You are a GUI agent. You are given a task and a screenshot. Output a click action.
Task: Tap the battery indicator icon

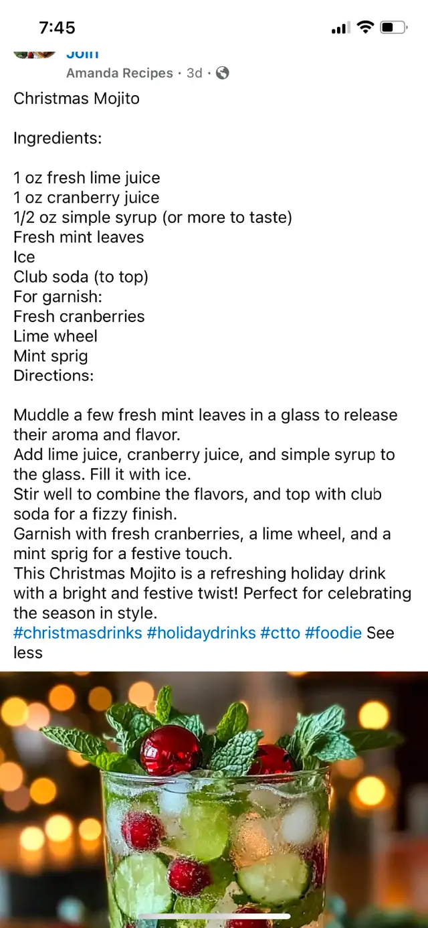pyautogui.click(x=394, y=27)
